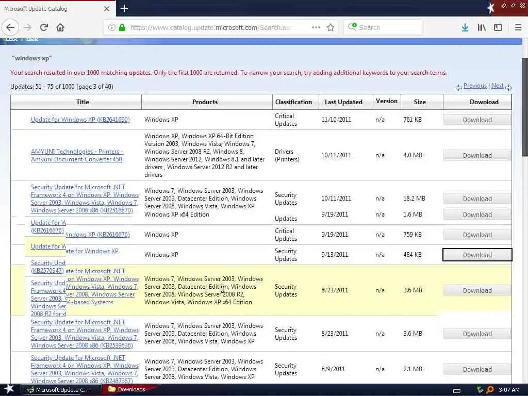Click the keyboard icon in system tray
The height and width of the screenshot is (396, 528).
[x=457, y=391]
